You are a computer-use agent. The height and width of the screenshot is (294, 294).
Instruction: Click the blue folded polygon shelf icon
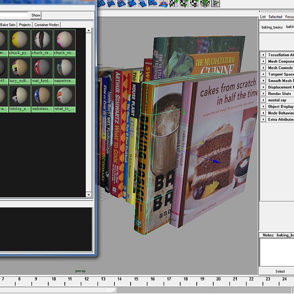[142, 4]
